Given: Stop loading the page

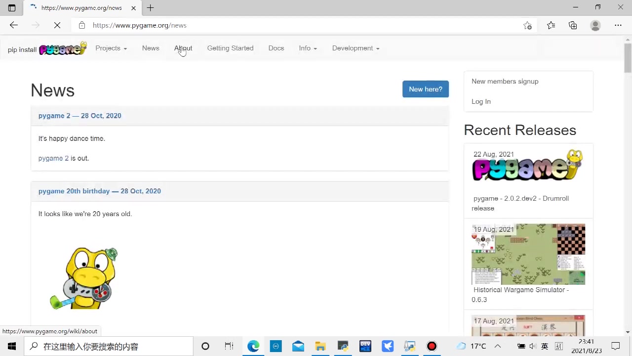Looking at the screenshot, I should tap(57, 25).
